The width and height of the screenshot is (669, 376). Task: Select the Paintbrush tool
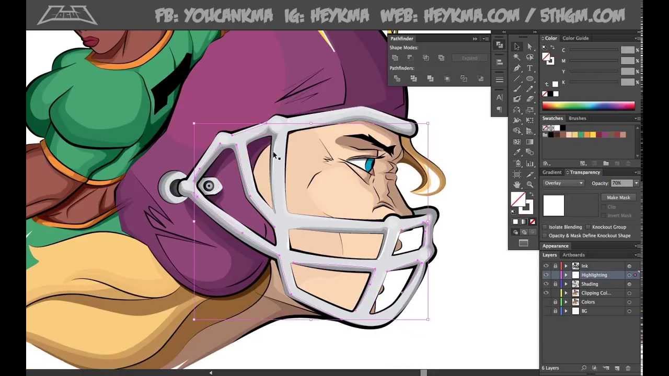pyautogui.click(x=517, y=89)
